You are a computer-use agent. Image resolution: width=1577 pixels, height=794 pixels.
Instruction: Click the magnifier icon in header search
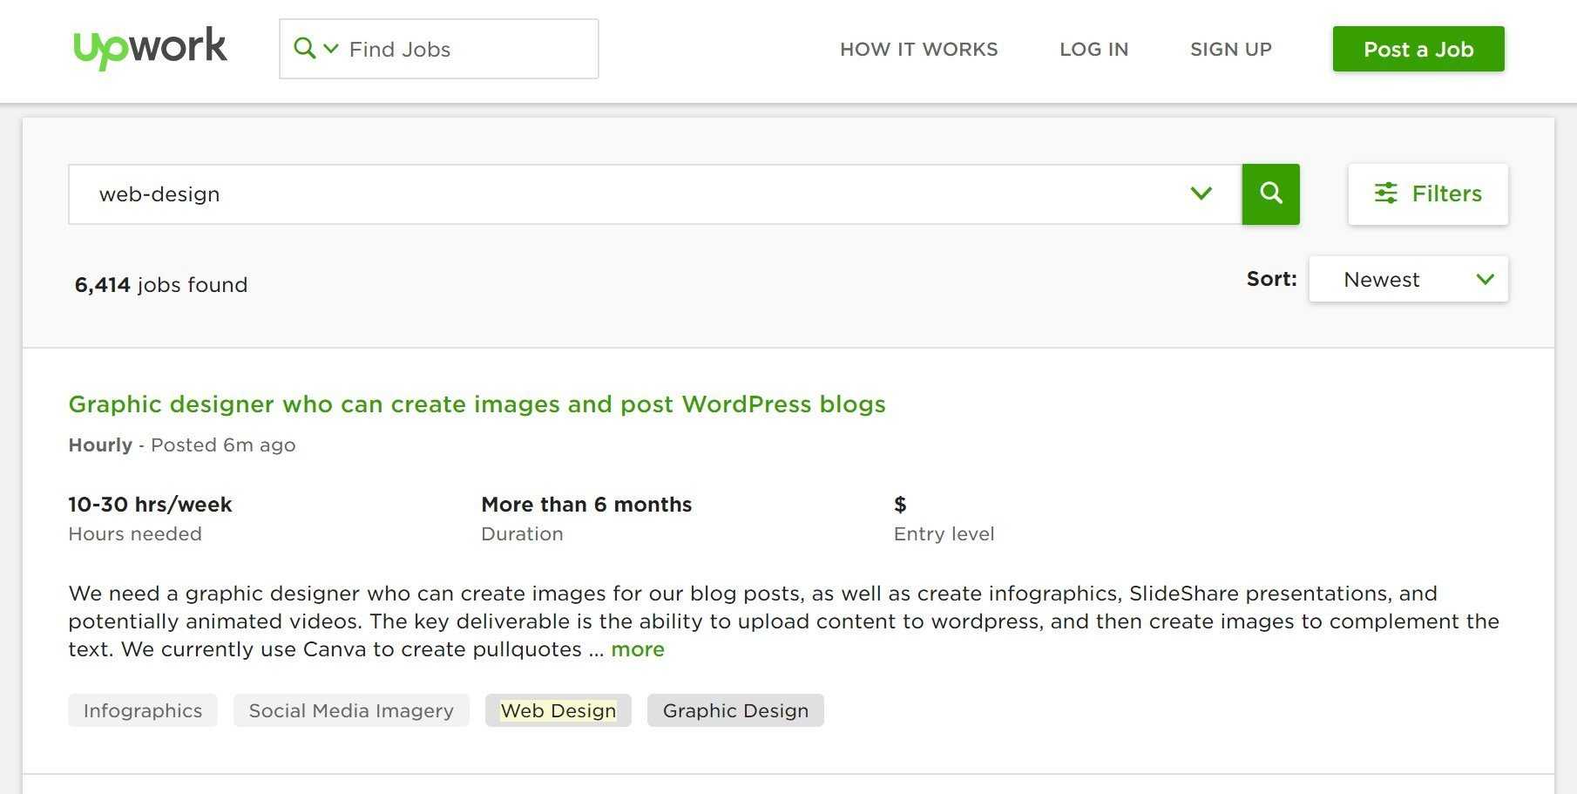[304, 48]
